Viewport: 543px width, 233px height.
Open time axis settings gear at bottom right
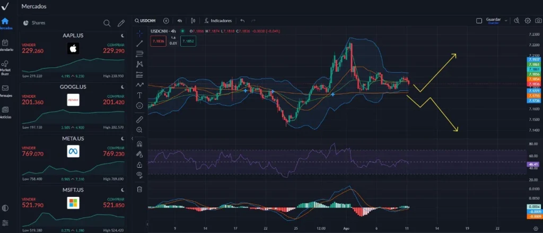point(536,229)
